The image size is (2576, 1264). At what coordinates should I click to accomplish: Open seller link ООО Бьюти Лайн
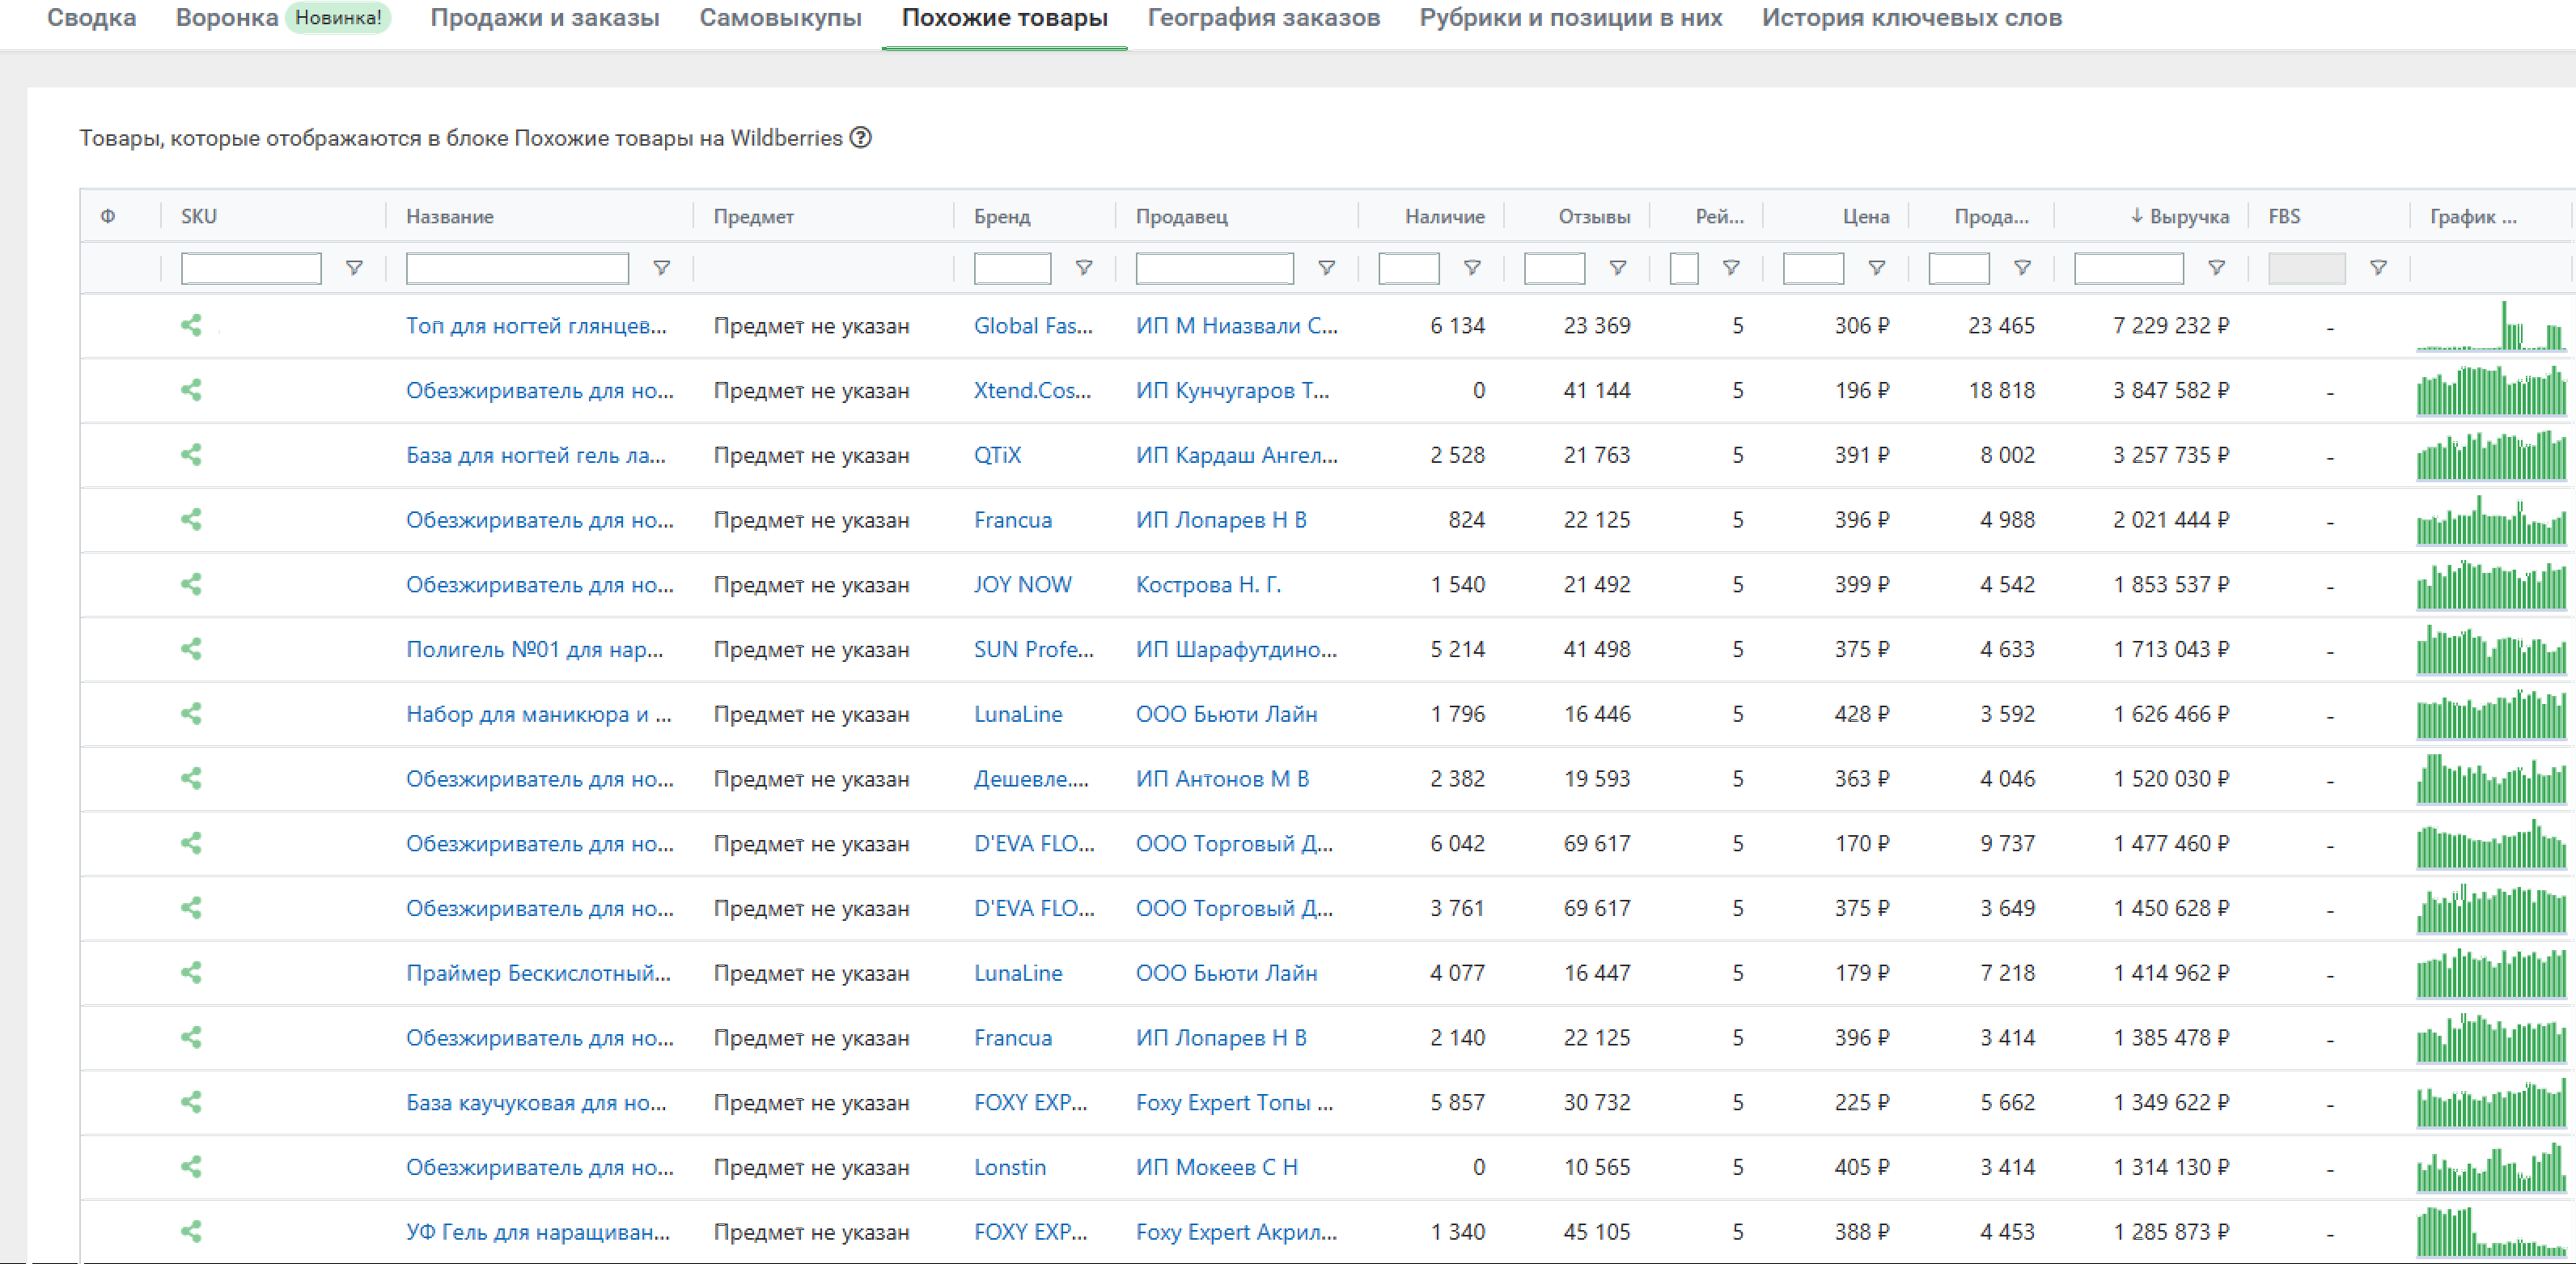(1226, 714)
